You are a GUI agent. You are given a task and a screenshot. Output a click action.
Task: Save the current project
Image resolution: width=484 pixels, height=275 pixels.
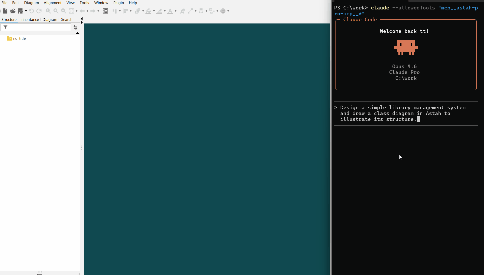pos(21,11)
